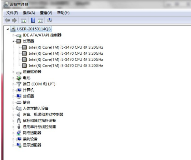Expand the 键盘 node
Screen dimensions: 191x160
(13, 102)
